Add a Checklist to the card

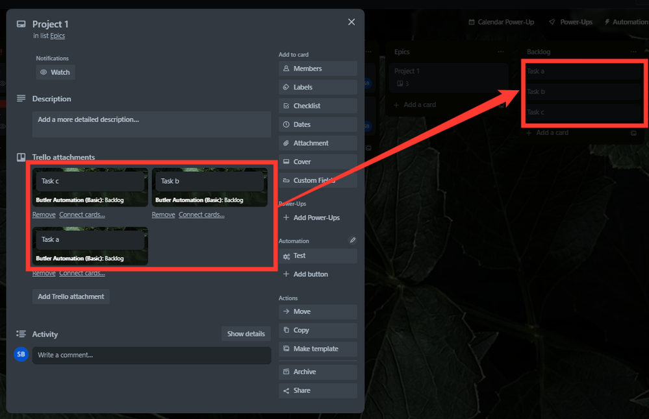(x=318, y=106)
